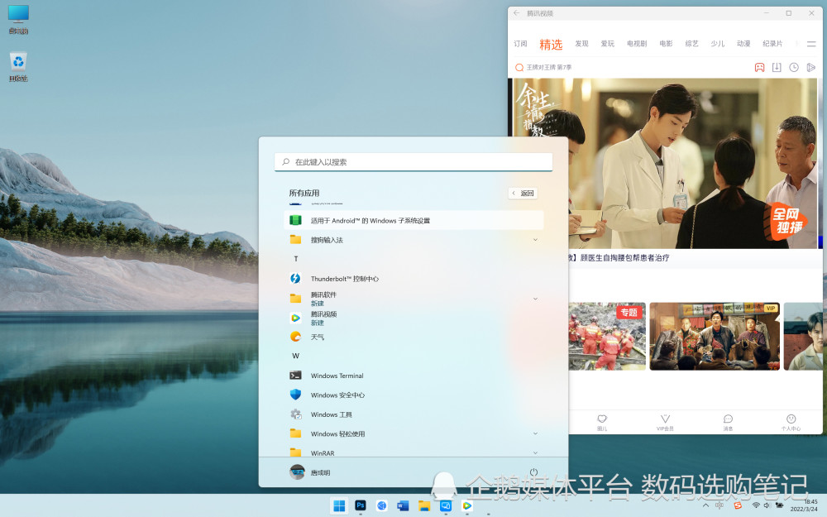Open VIP会员 bottom tab in Tencent Video

coord(665,422)
